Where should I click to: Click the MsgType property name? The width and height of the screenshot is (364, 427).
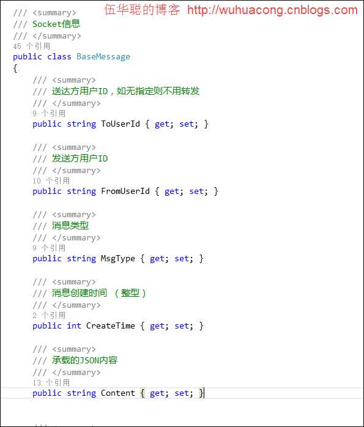tap(118, 258)
